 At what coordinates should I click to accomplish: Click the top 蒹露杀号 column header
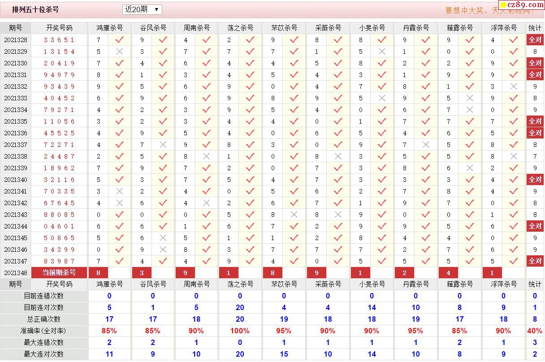(x=460, y=28)
